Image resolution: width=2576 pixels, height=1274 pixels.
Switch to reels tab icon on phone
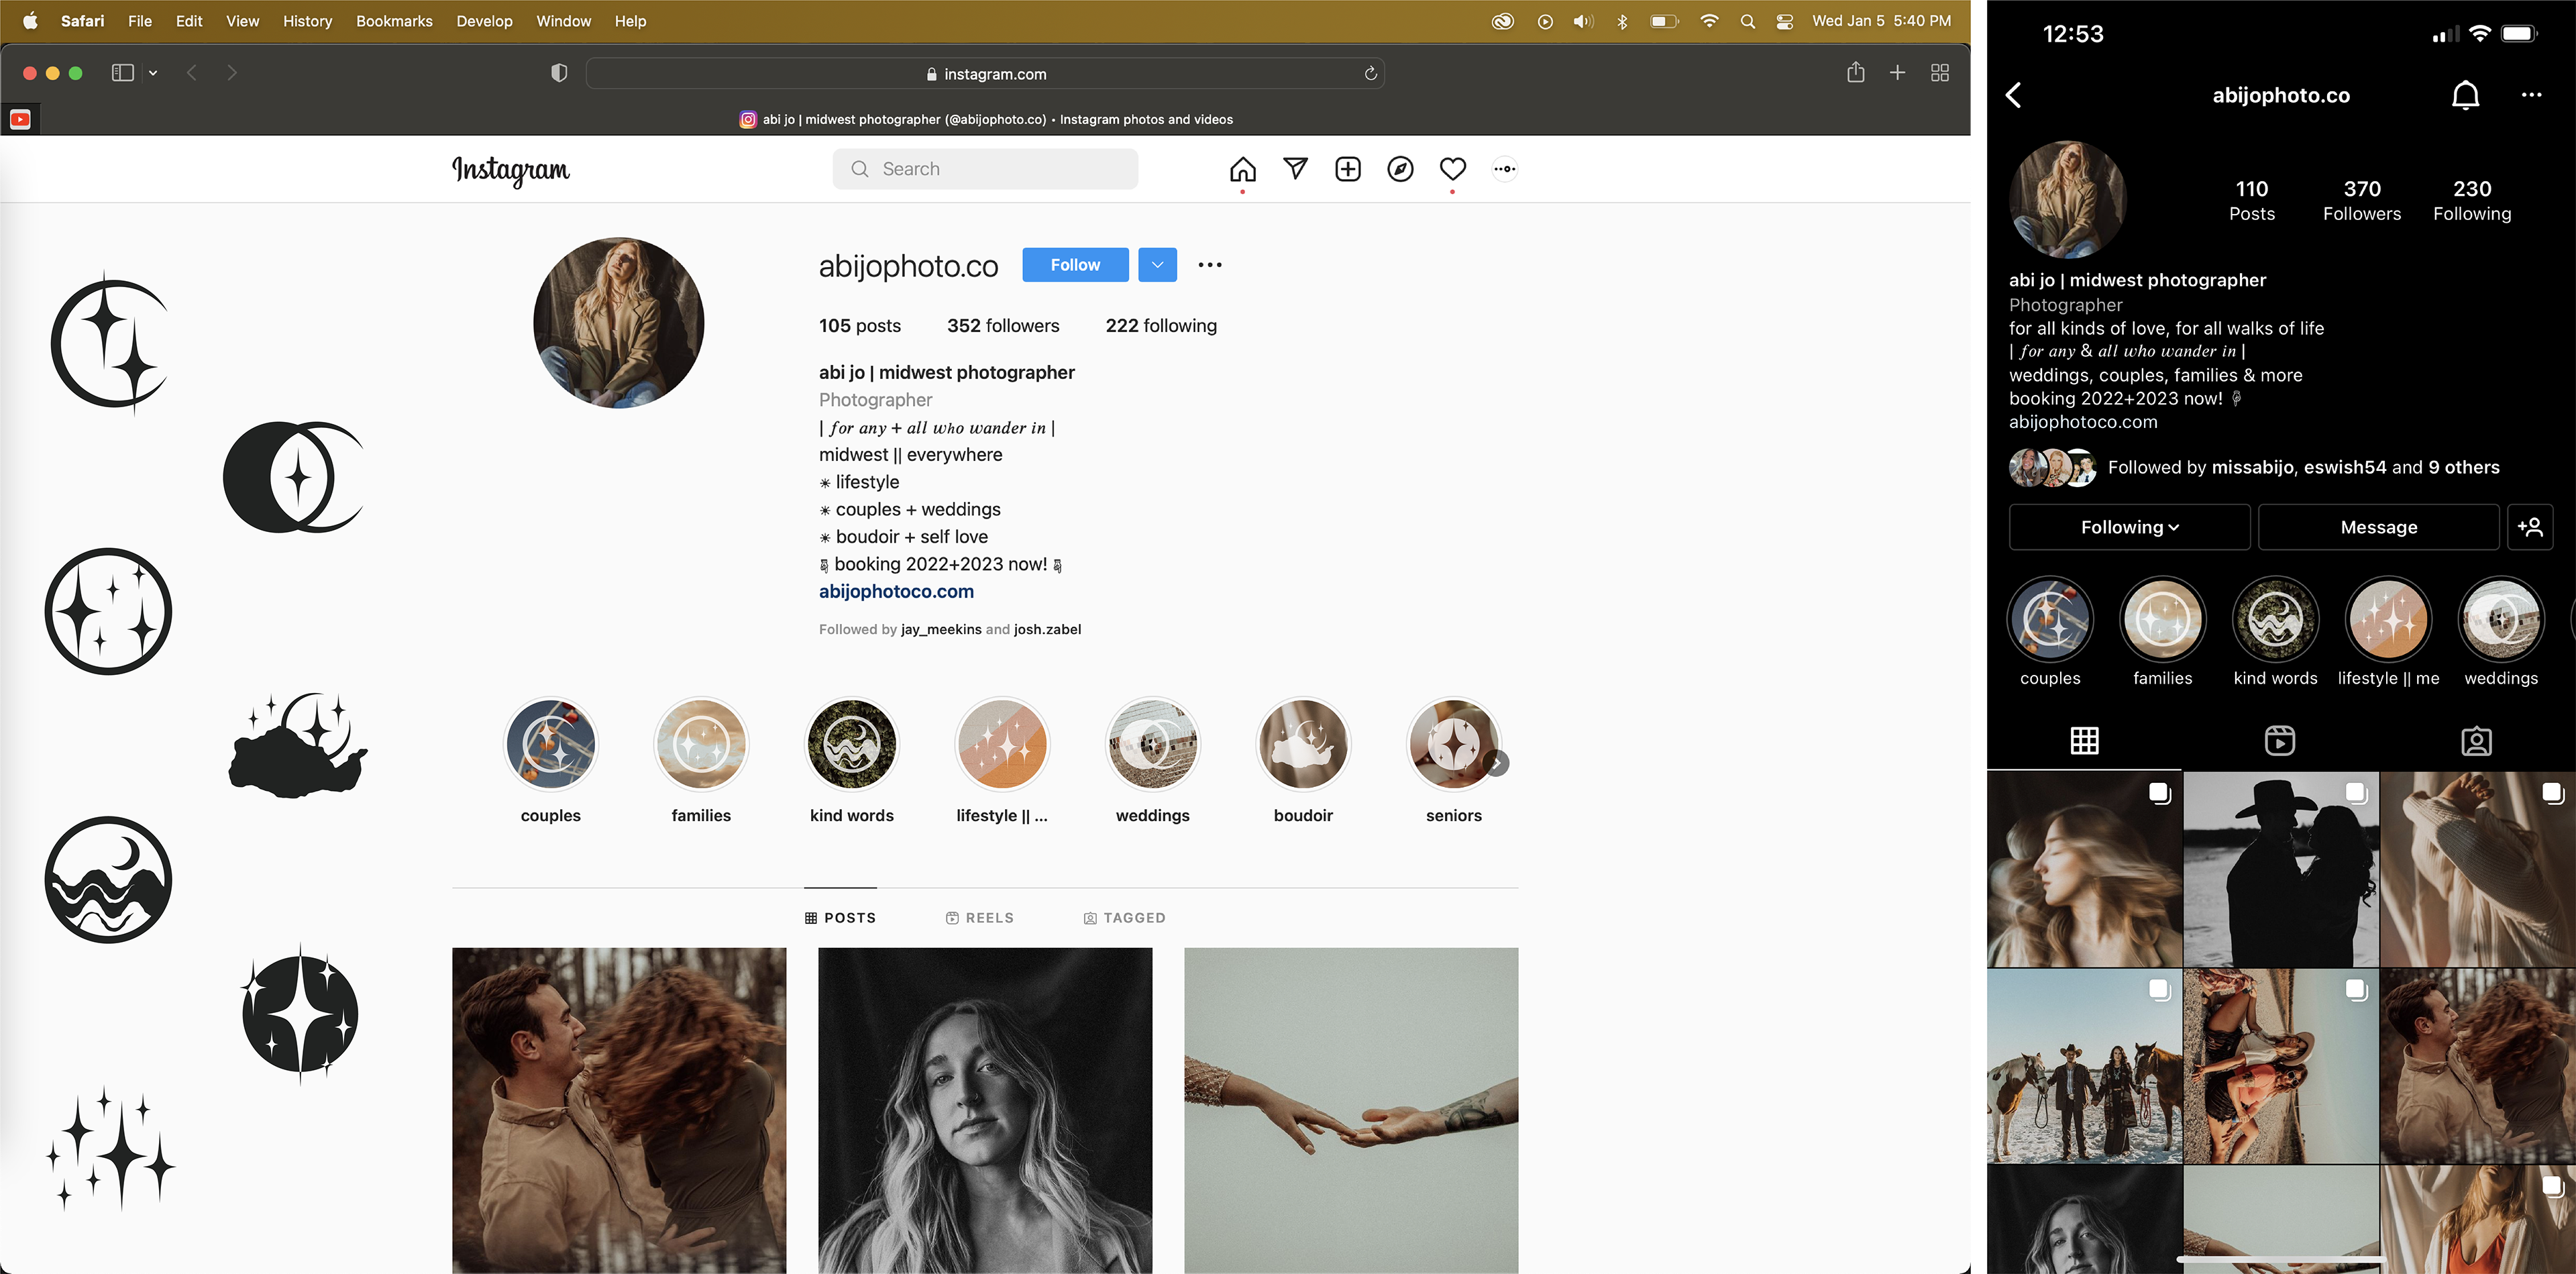point(2279,741)
